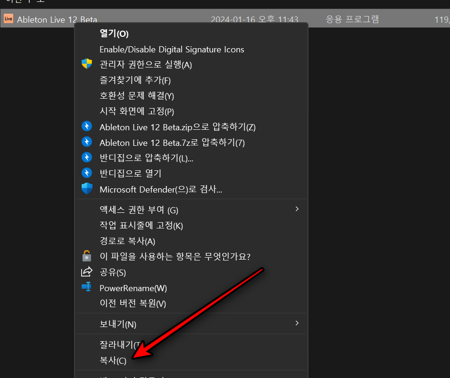Click the Microsoft Defender shield icon
450x378 pixels.
click(x=87, y=189)
